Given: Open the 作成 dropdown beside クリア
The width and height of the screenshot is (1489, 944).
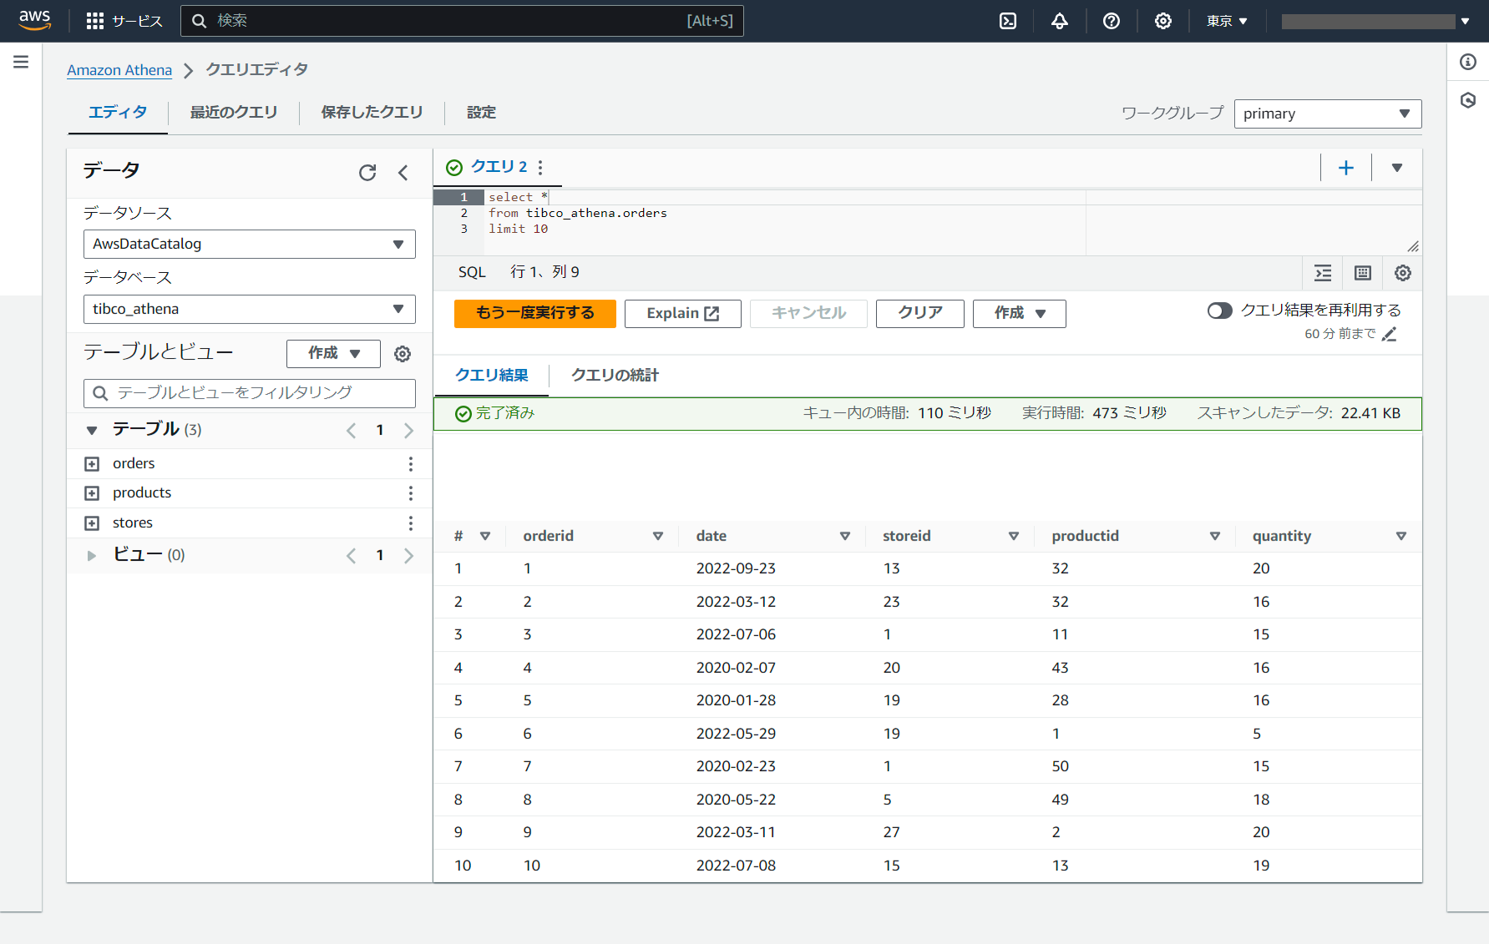Looking at the screenshot, I should [1019, 313].
